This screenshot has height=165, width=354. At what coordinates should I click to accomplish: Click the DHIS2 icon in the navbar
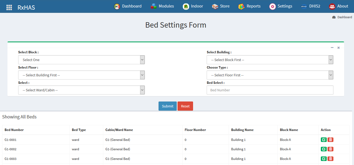303,6
